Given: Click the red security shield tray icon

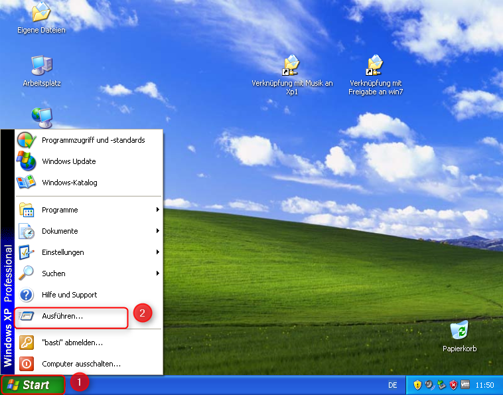Looking at the screenshot, I should tap(454, 385).
